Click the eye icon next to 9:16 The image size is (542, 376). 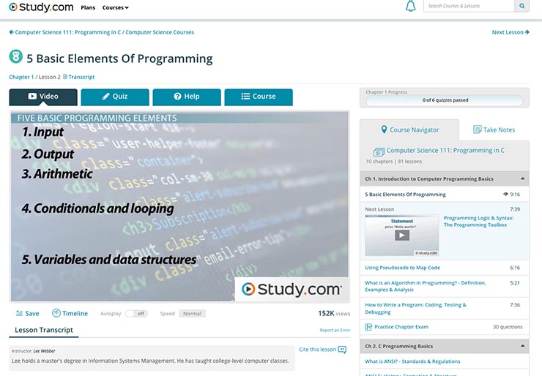coord(505,194)
